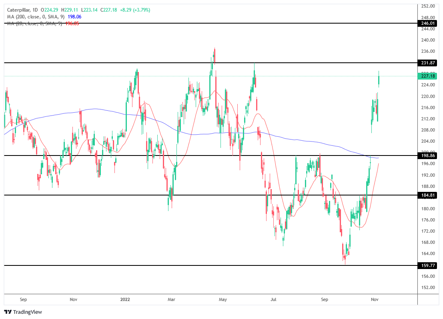Click the 159.77 price level label
The width and height of the screenshot is (443, 319).
click(427, 265)
